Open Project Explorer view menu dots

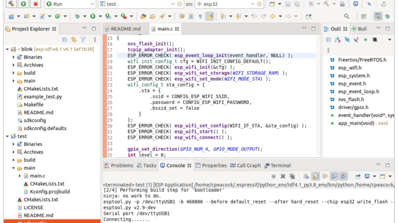[x=95, y=40]
